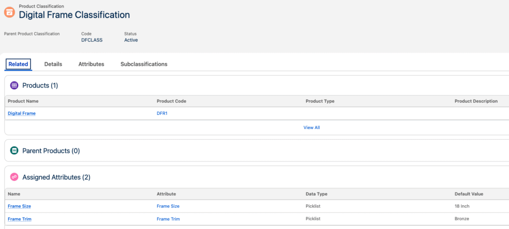Click the green Parent Products section icon
The image size is (509, 229).
(x=14, y=151)
